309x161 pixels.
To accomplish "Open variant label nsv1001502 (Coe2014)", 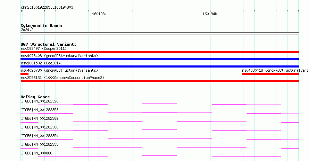I will tap(42, 63).
